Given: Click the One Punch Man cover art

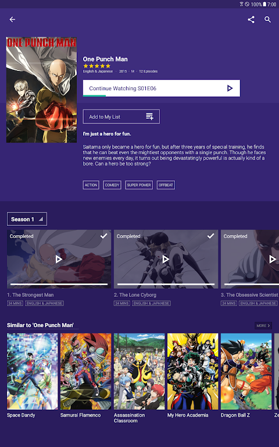Looking at the screenshot, I should coord(42,90).
